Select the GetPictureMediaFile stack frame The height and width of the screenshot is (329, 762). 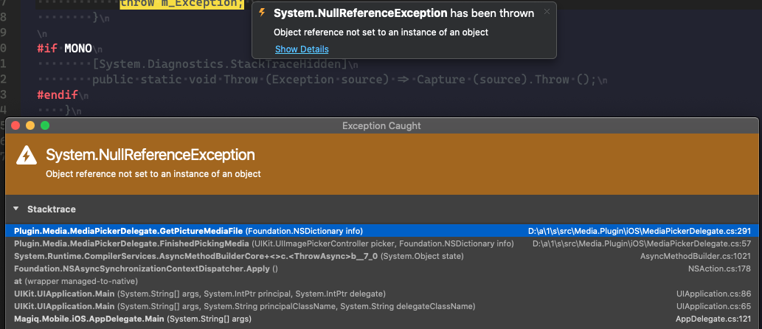pyautogui.click(x=381, y=231)
